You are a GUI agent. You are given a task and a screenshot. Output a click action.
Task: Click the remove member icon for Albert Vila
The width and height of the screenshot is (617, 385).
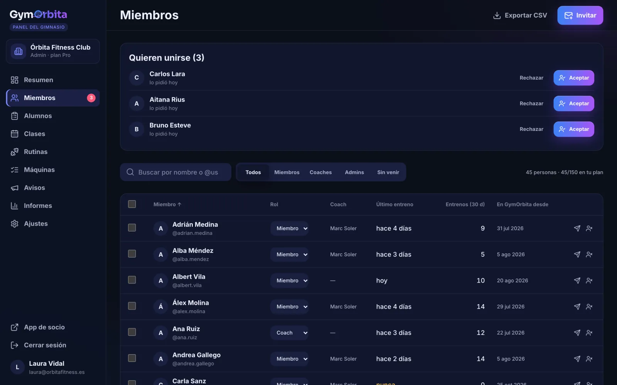coord(589,281)
